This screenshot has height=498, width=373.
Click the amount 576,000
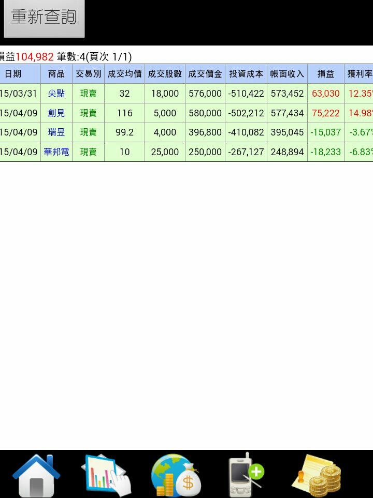tap(205, 94)
